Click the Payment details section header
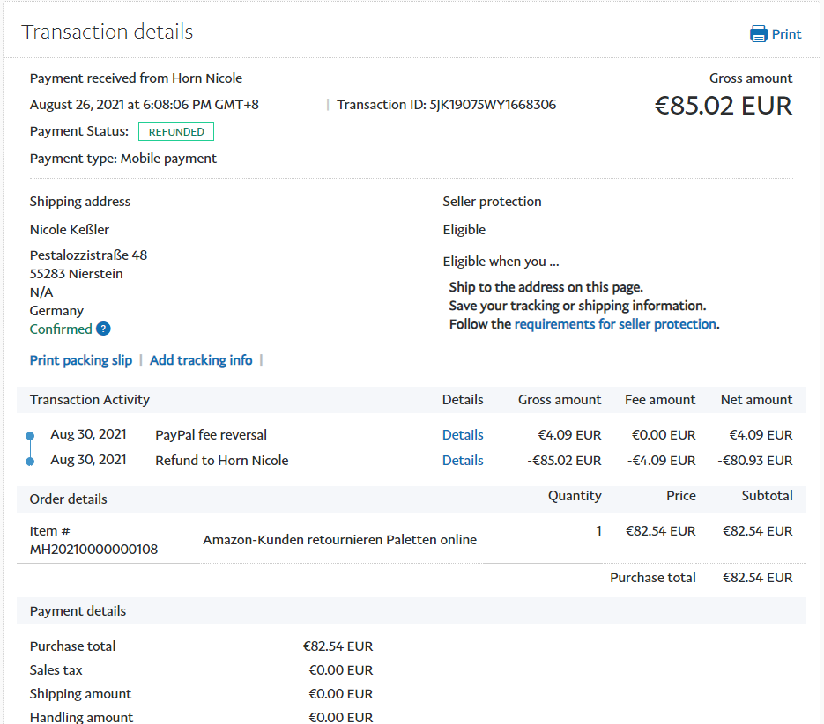The height and width of the screenshot is (724, 824). tap(78, 611)
